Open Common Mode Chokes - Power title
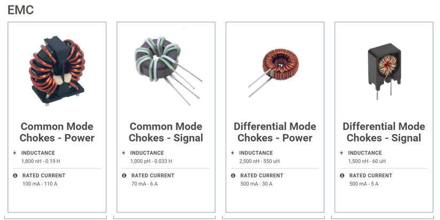 coord(57,132)
